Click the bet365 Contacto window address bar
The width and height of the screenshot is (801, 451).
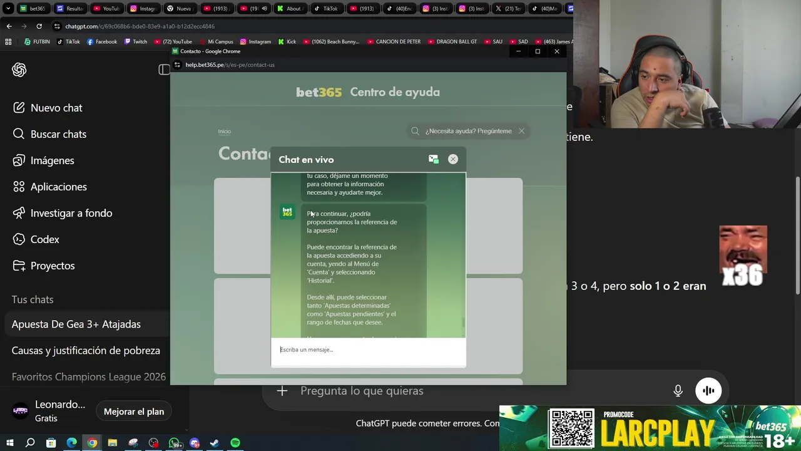point(230,65)
